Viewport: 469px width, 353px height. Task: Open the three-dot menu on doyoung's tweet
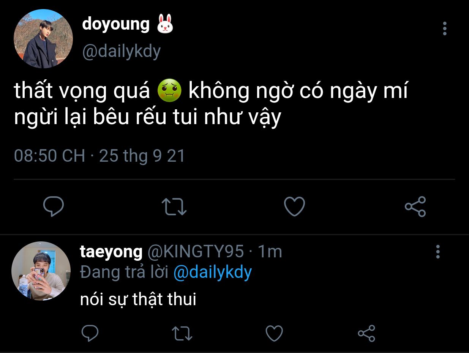coord(445,28)
